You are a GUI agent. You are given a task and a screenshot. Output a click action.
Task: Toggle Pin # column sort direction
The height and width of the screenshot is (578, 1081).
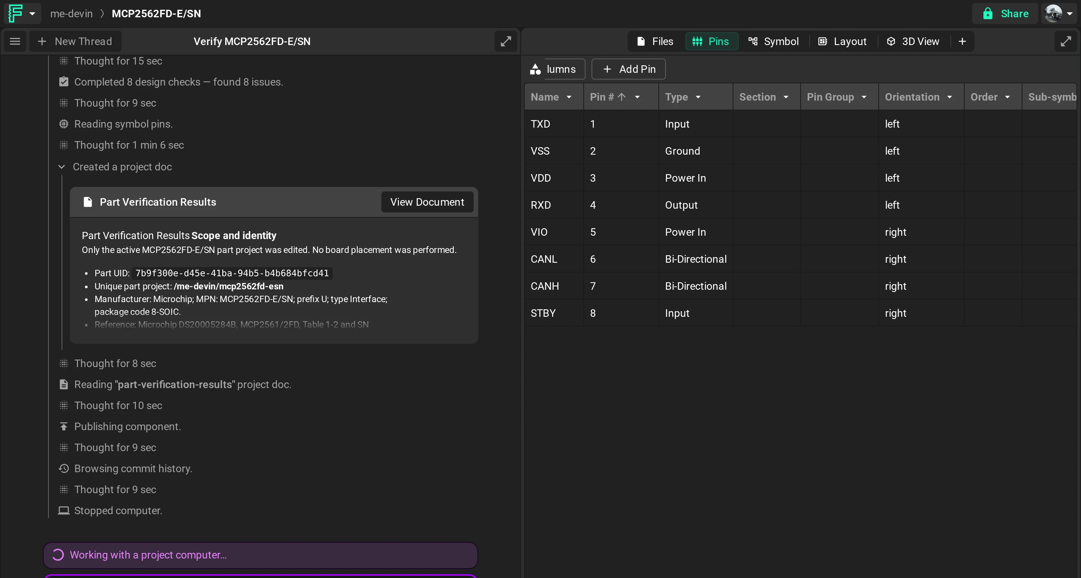[622, 97]
